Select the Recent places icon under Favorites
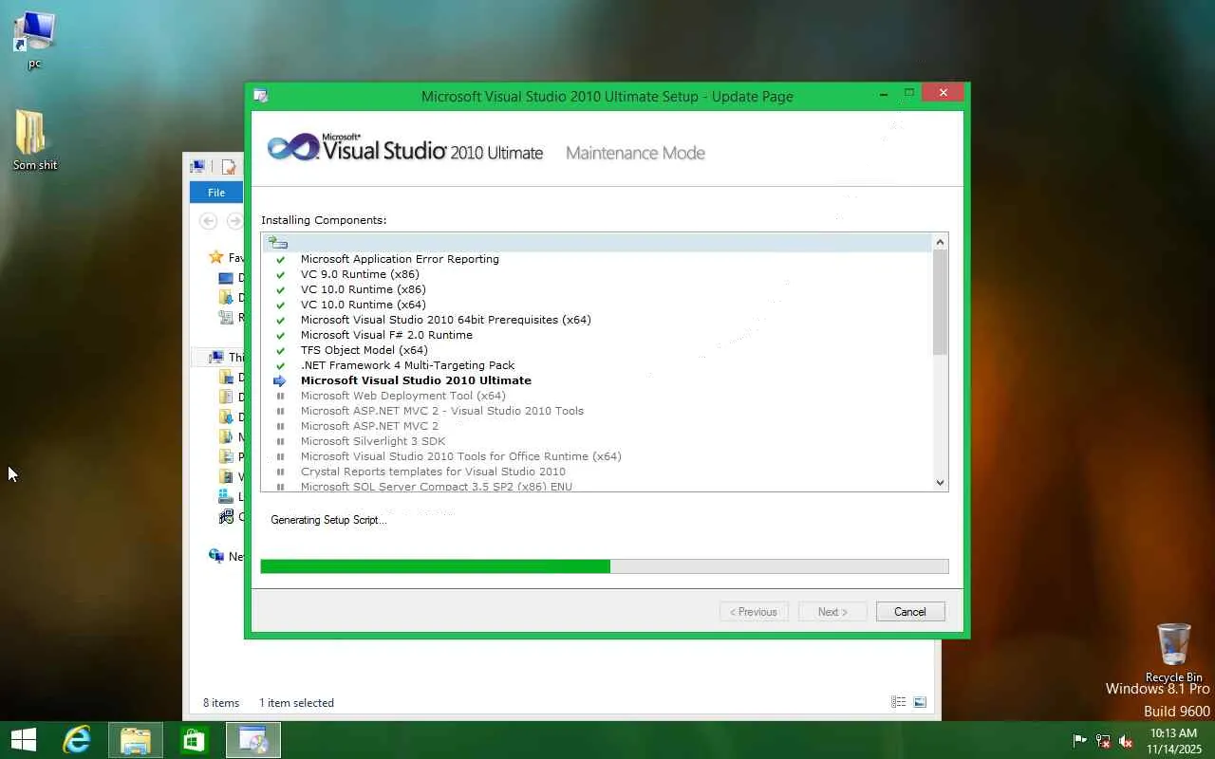This screenshot has height=759, width=1215. [226, 318]
